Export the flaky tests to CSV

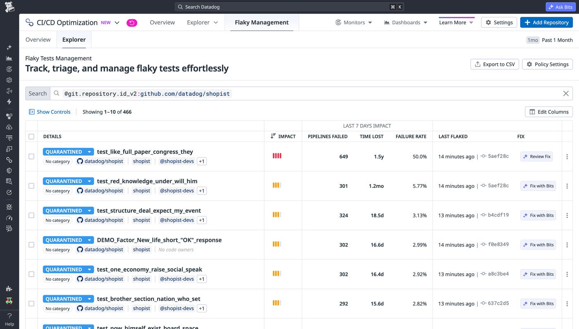click(495, 64)
